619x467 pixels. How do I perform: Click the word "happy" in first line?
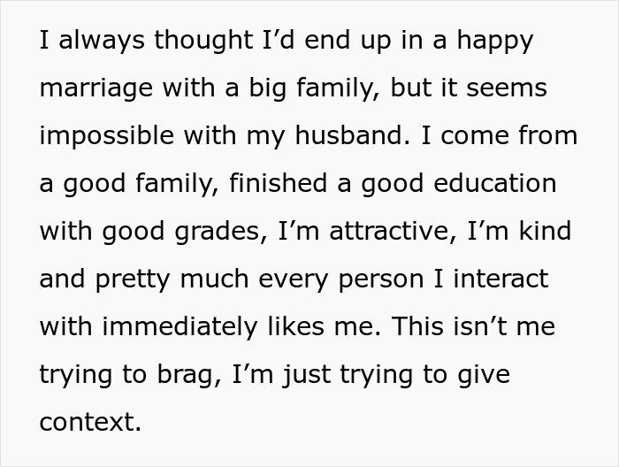[x=495, y=41]
